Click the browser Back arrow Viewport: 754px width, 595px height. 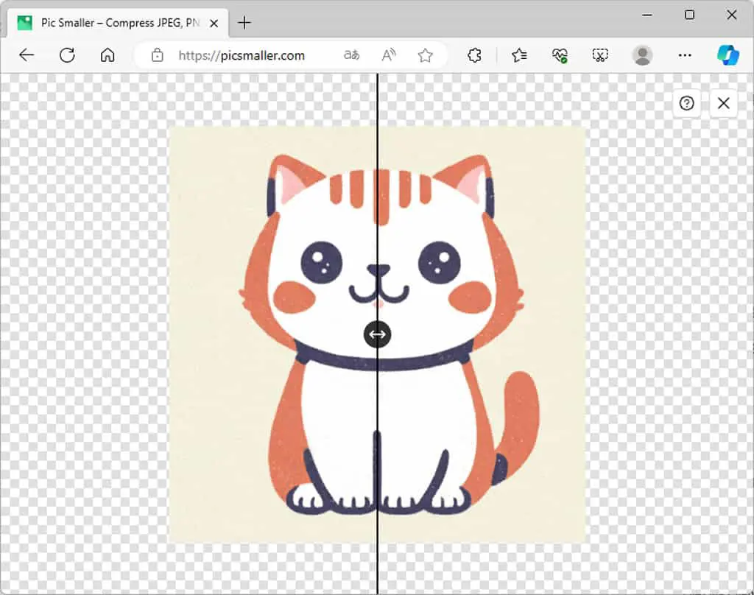coord(27,55)
